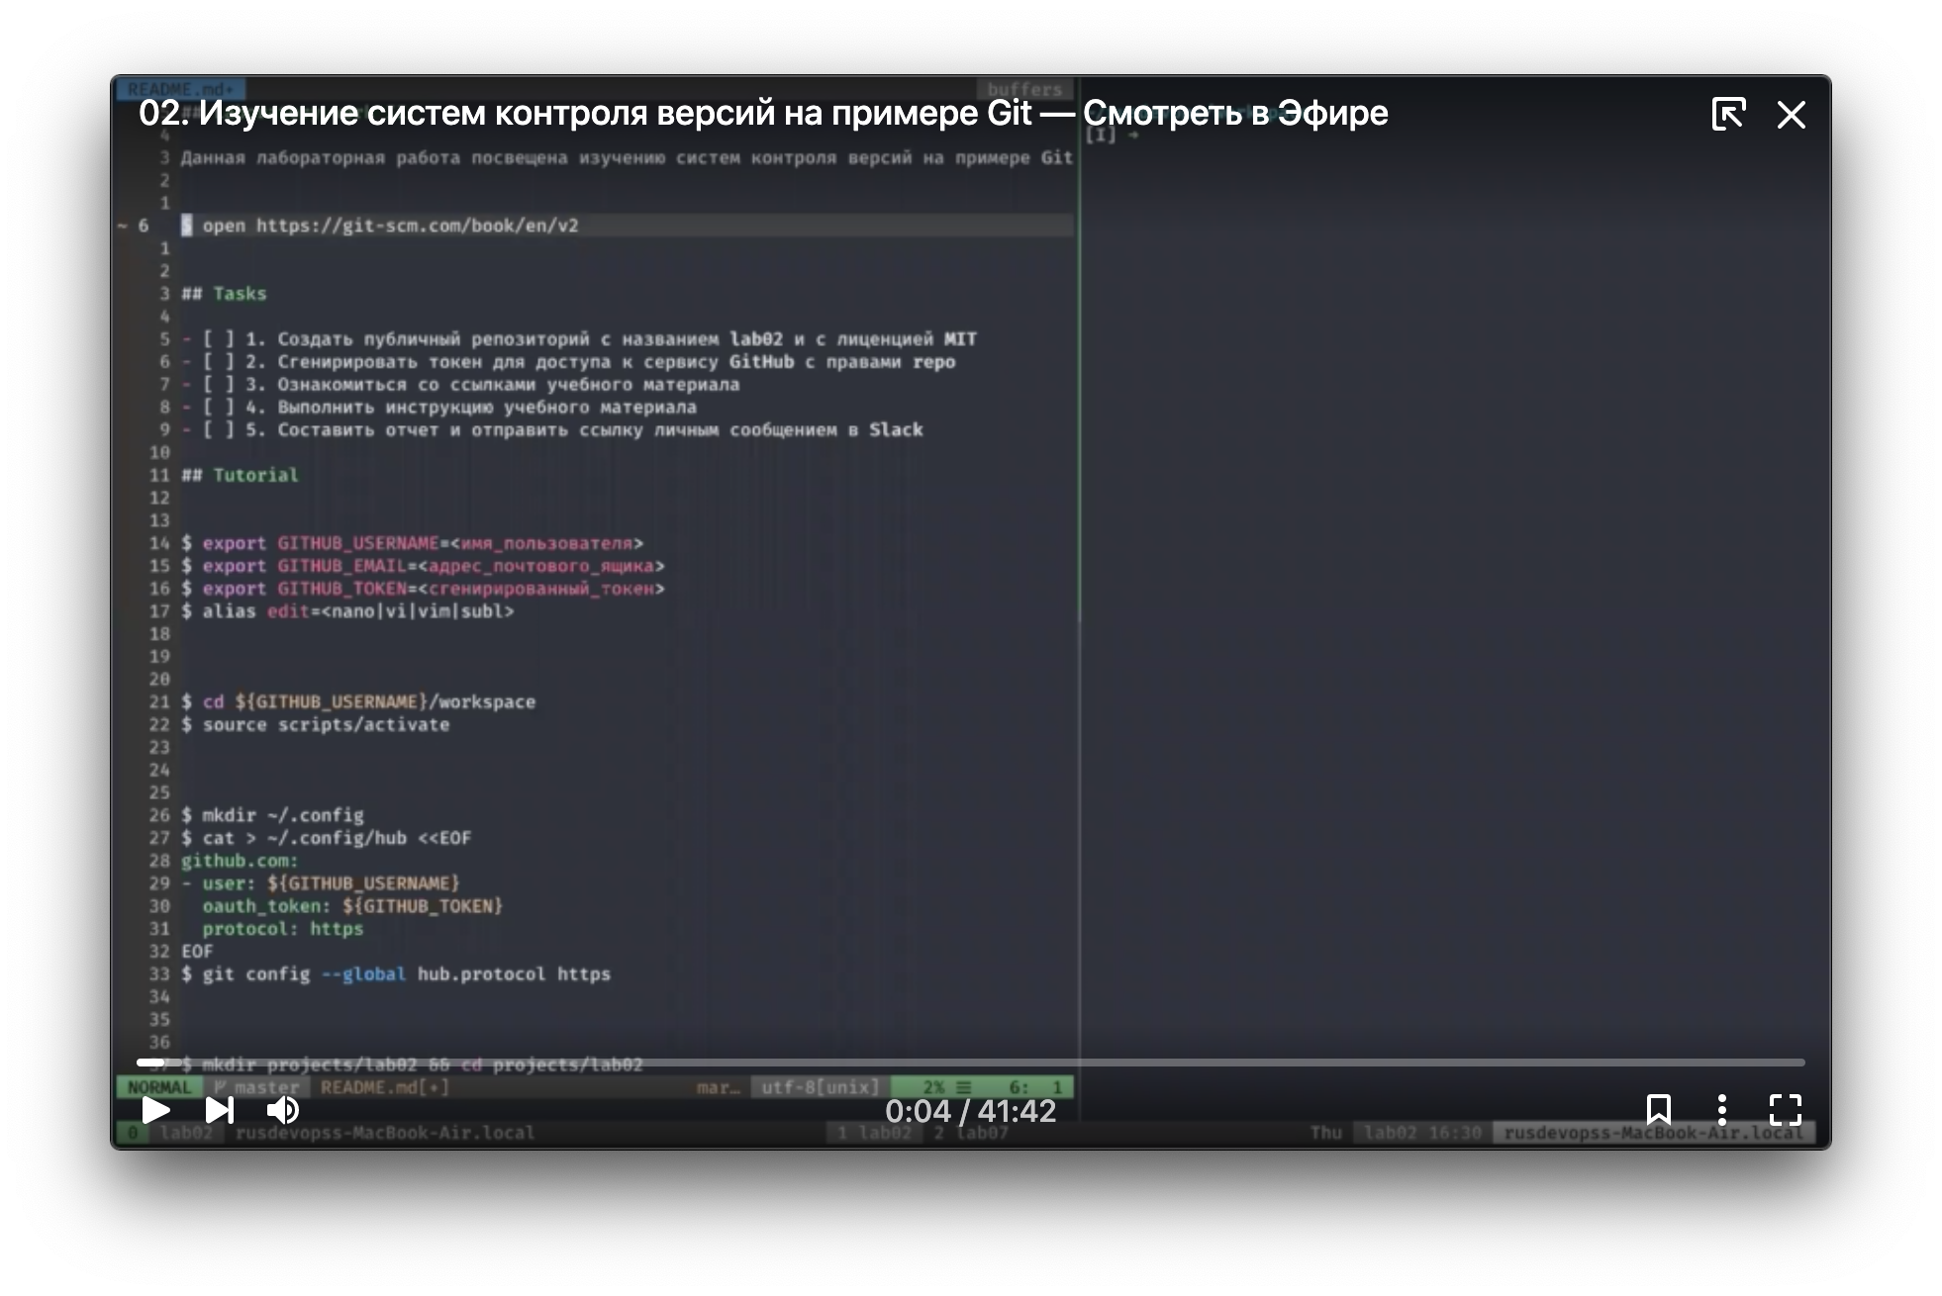Shrink player with the arrow icon
The width and height of the screenshot is (1942, 1296).
(1728, 114)
